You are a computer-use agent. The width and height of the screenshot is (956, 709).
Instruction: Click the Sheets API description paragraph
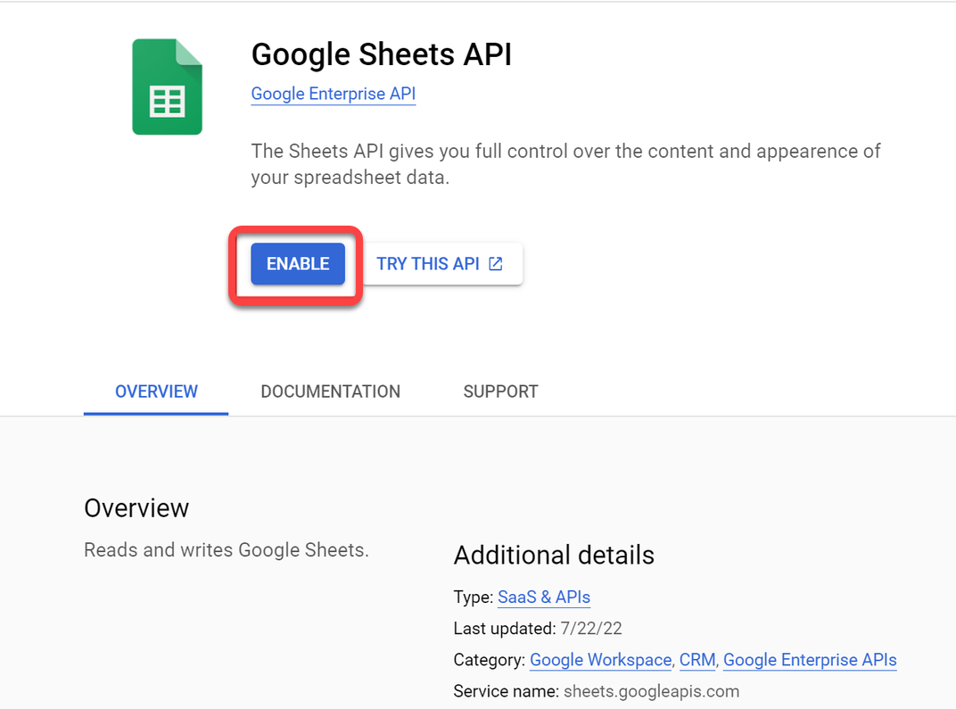point(565,164)
